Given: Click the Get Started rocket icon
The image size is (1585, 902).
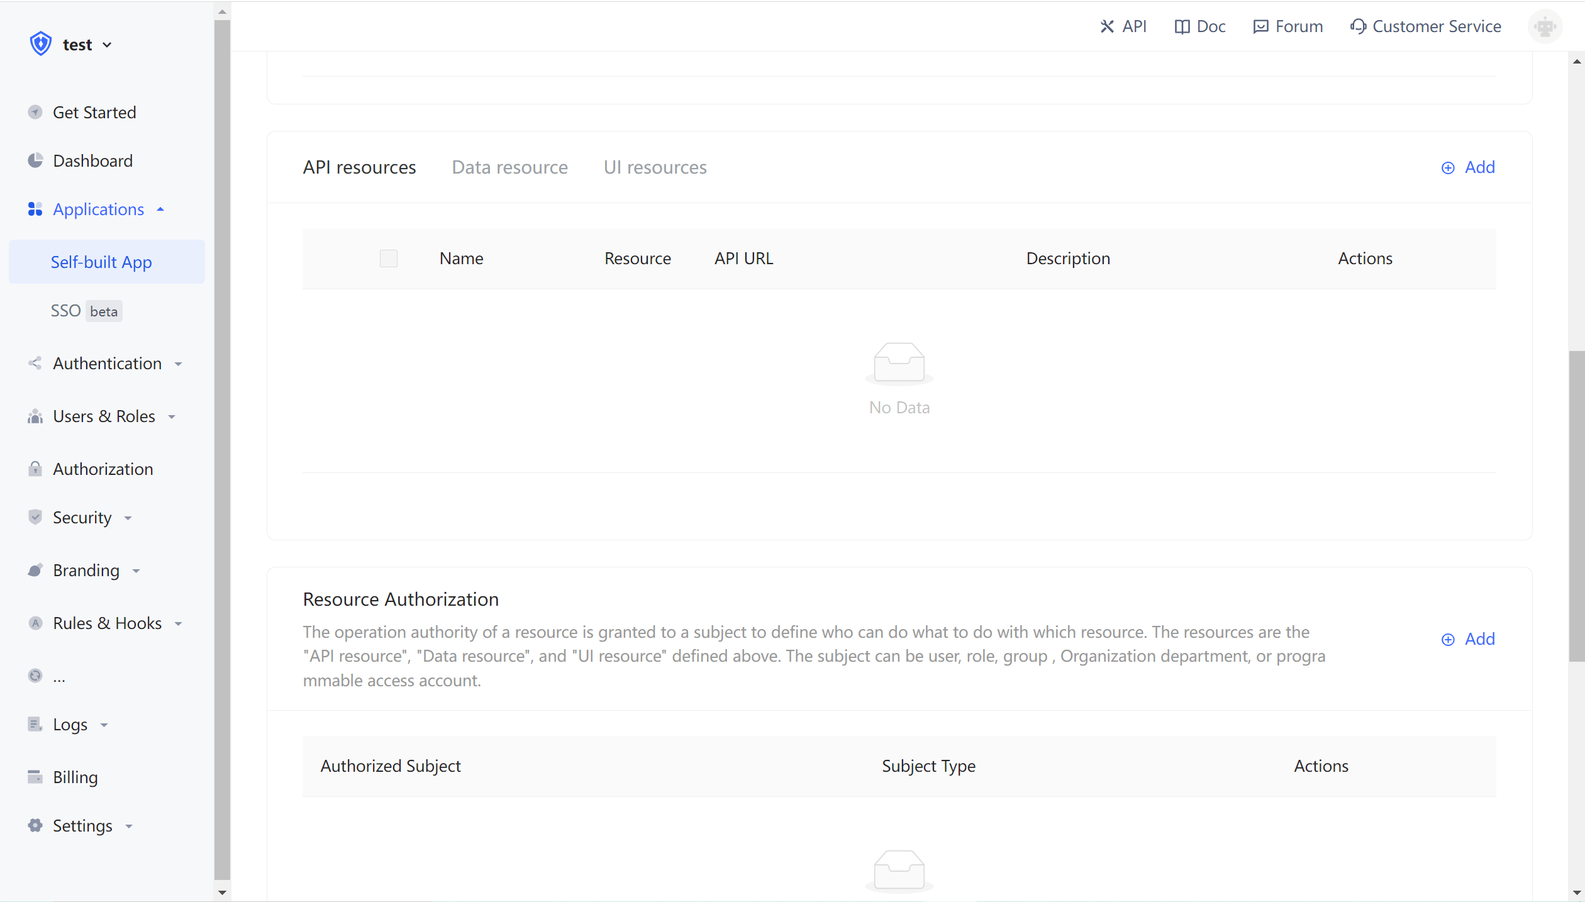Looking at the screenshot, I should [x=35, y=113].
